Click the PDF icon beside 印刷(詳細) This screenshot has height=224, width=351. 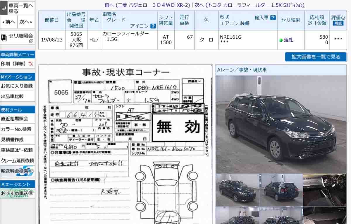click(31, 64)
